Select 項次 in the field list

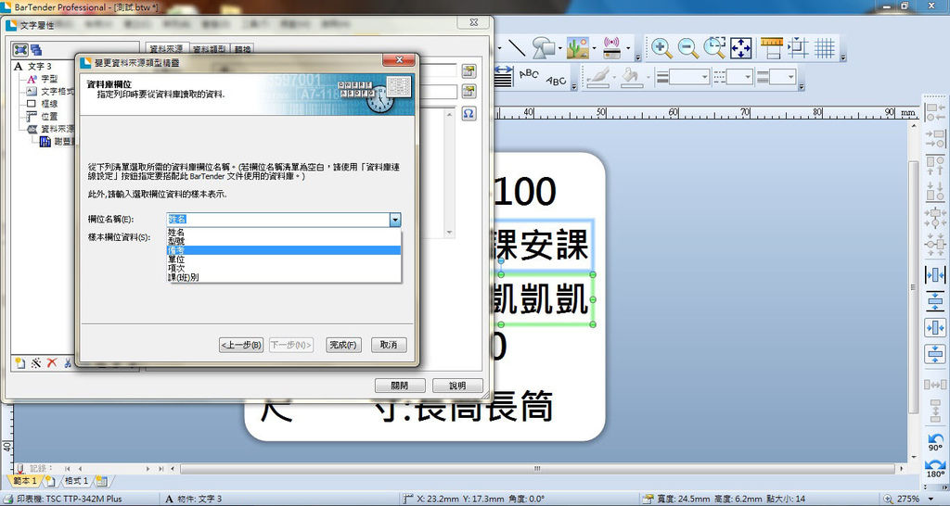pyautogui.click(x=283, y=268)
